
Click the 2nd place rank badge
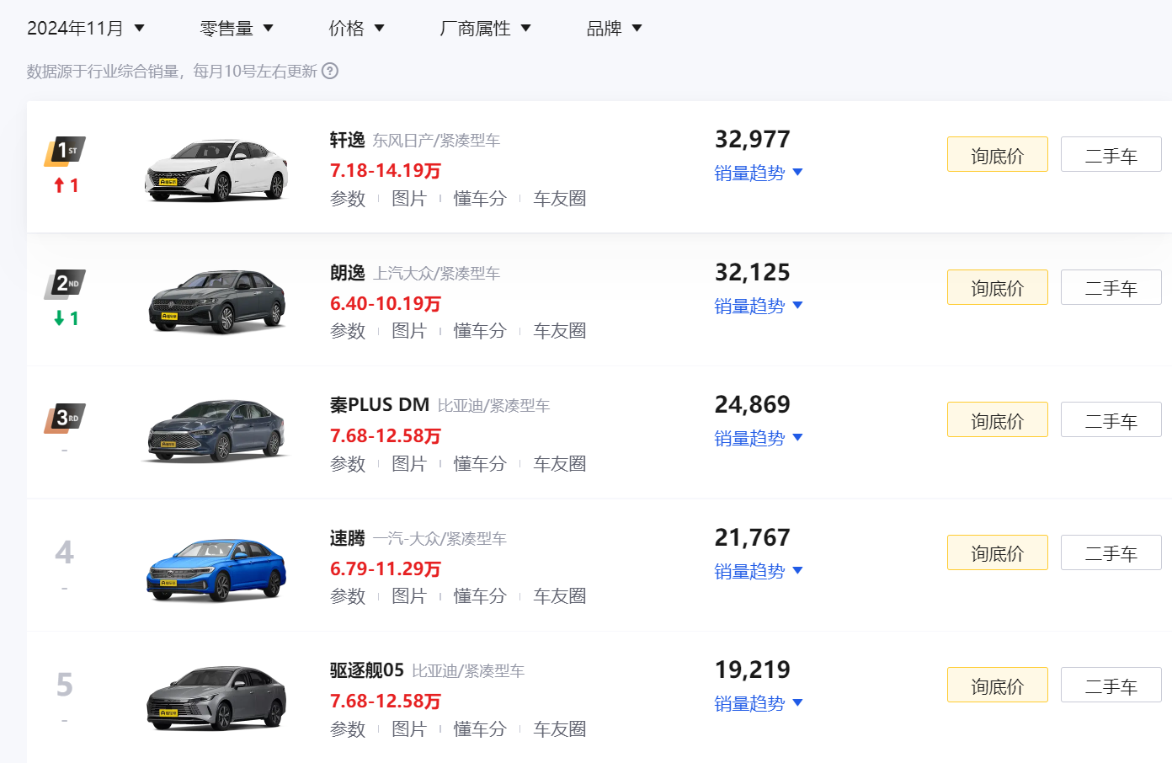(x=65, y=285)
